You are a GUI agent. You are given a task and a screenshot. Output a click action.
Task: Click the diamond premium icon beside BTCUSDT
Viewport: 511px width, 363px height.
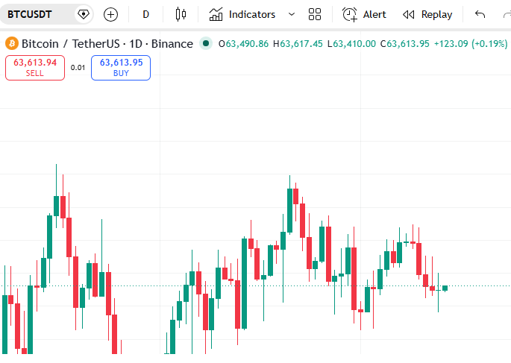(x=84, y=14)
